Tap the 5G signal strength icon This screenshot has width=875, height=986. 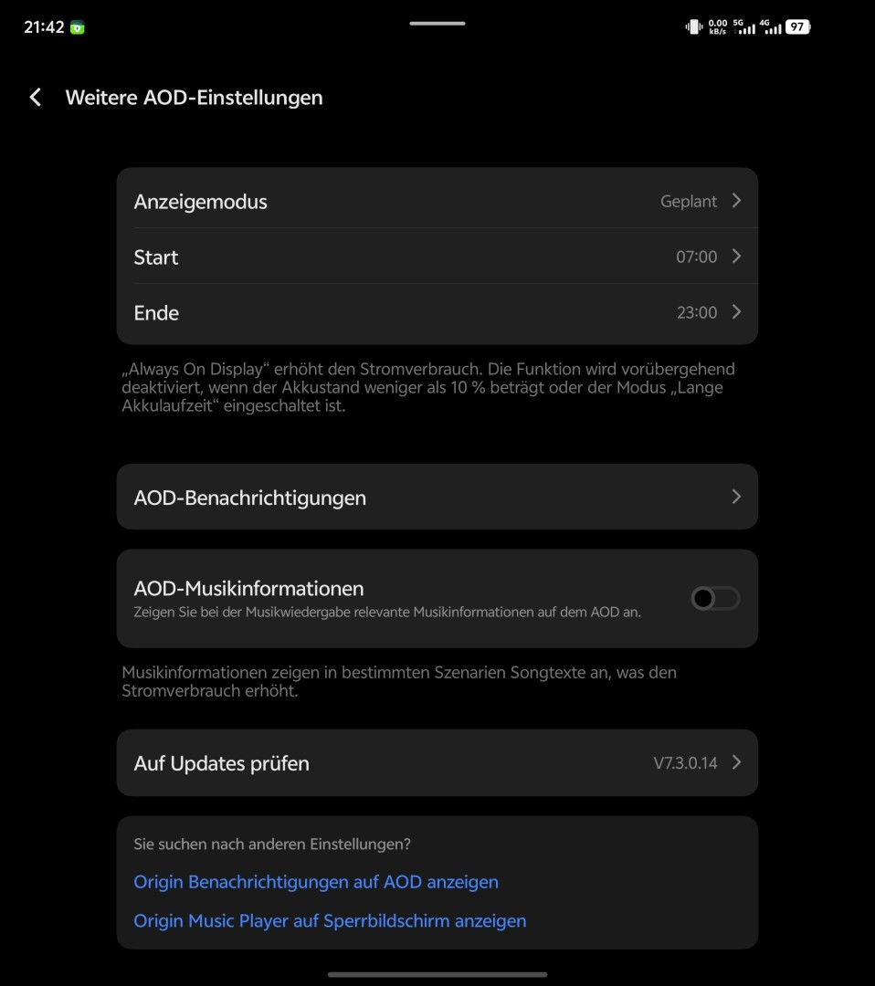coord(744,27)
